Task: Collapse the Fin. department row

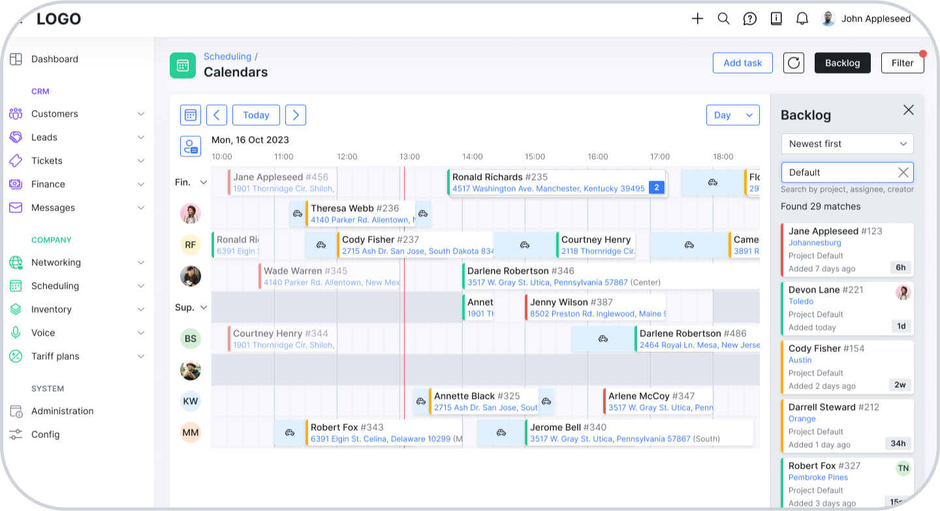Action: click(204, 182)
